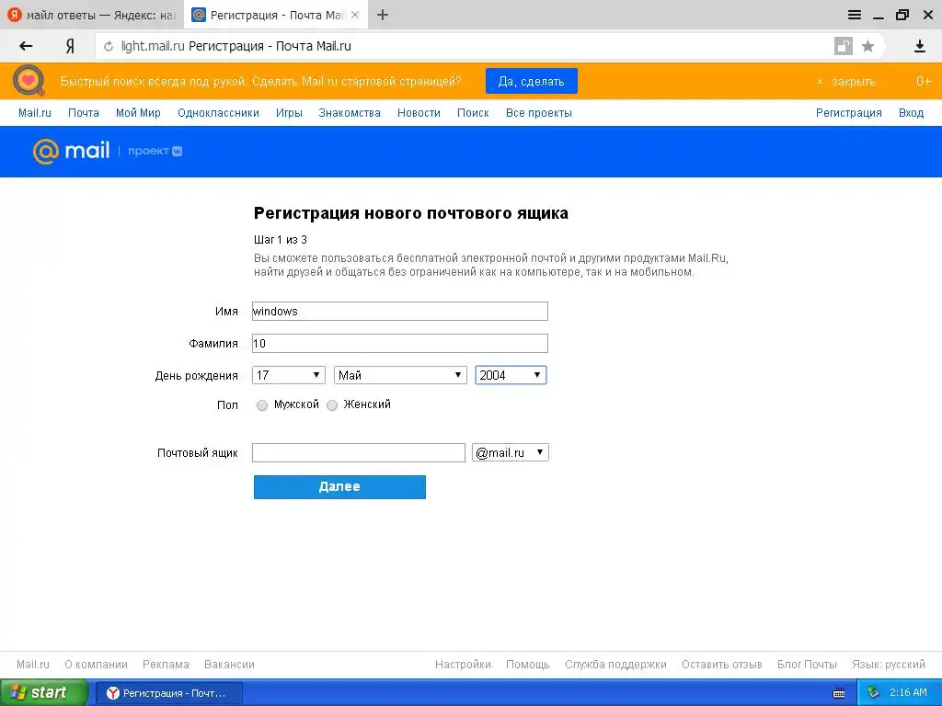Open the @mail.ru domain dropdown
Screen dimensions: 942x706
point(510,452)
